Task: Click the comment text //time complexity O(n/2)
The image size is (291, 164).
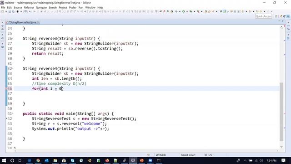Action: pyautogui.click(x=59, y=84)
